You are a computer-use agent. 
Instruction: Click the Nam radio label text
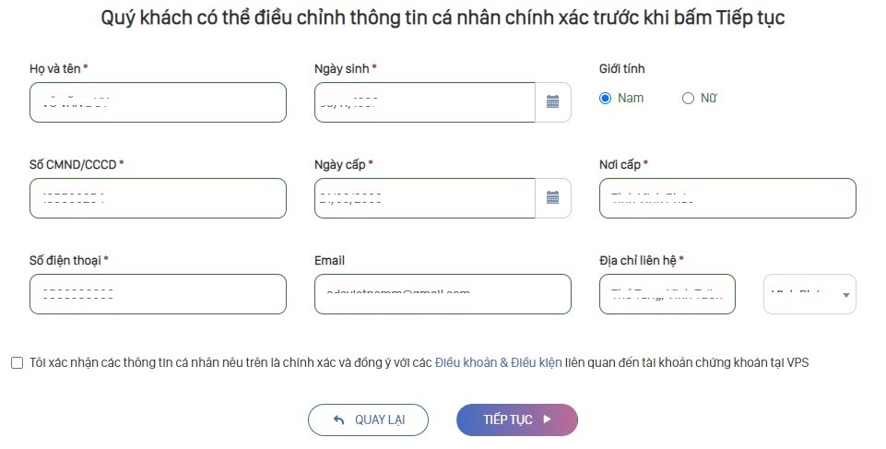pyautogui.click(x=632, y=99)
